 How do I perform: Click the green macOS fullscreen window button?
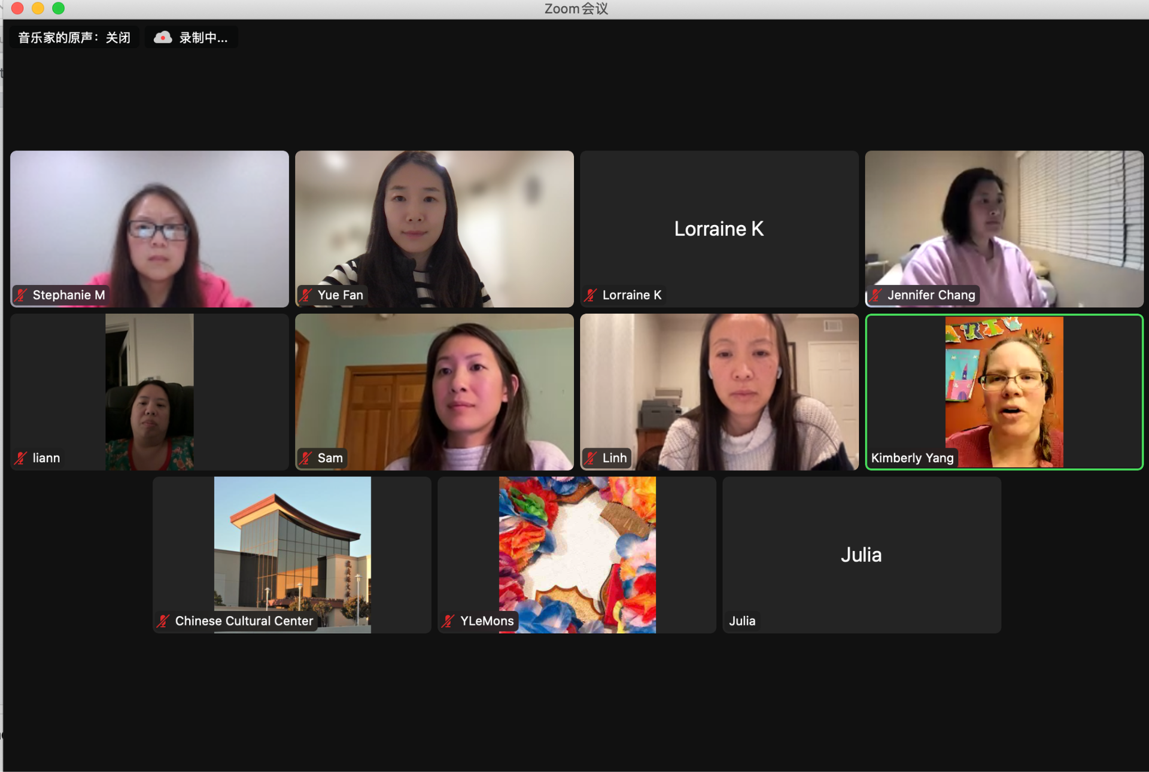(58, 8)
